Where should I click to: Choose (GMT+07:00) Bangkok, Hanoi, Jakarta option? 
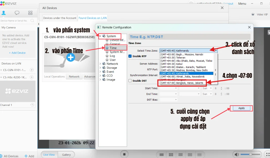click(182, 83)
